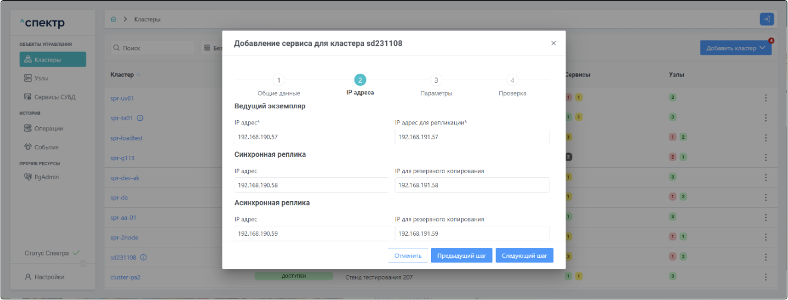This screenshot has height=300, width=788.
Task: Jump to step 3 Параметры
Action: click(x=436, y=80)
